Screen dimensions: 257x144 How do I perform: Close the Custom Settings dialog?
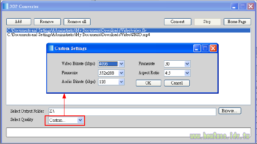213,48
